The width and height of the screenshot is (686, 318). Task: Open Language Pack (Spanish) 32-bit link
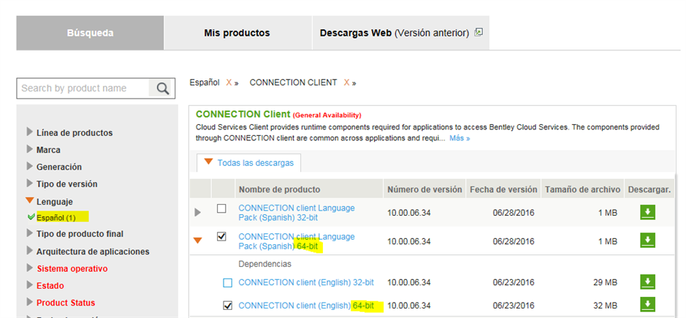(297, 213)
